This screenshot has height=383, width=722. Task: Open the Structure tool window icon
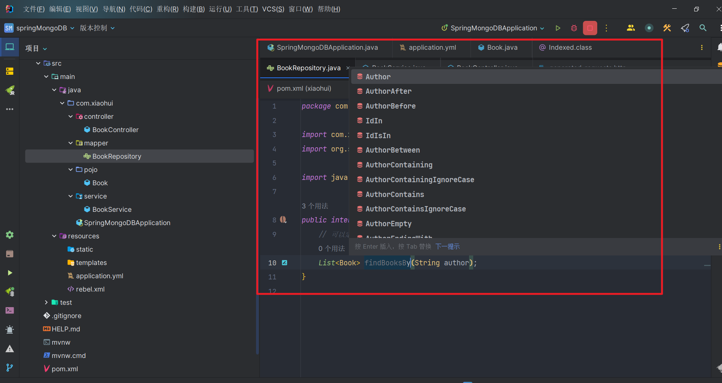[x=10, y=71]
